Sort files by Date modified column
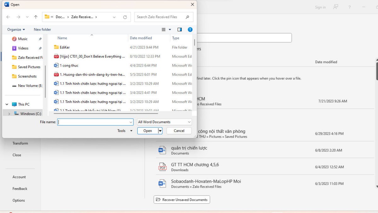Screen dimensions: 378x213 [x=141, y=38]
